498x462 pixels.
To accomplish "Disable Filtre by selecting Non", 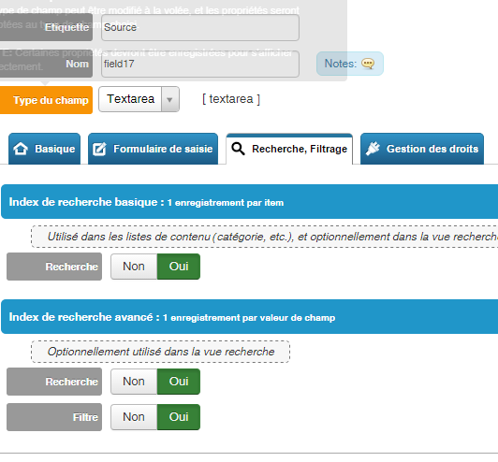I will click(134, 417).
